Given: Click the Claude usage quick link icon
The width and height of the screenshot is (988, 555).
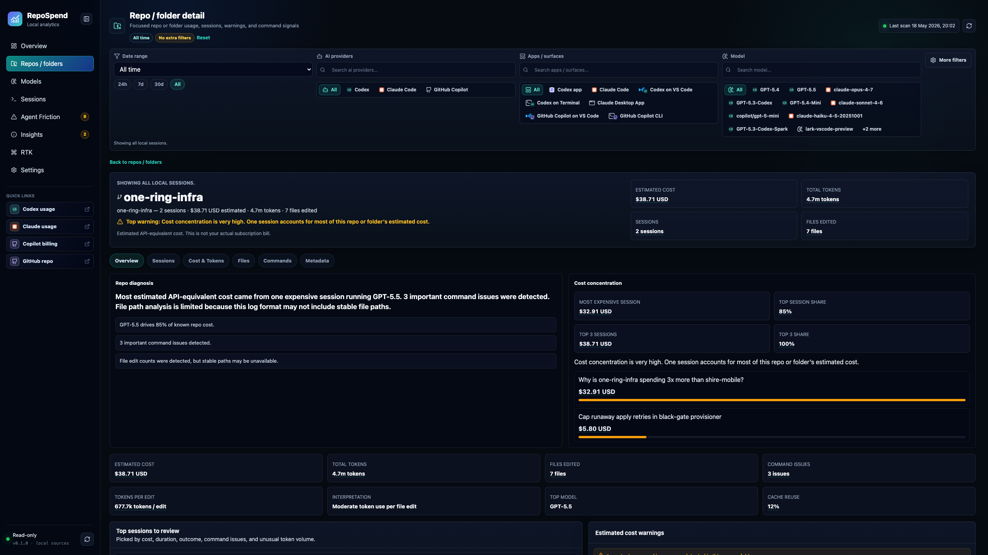Looking at the screenshot, I should [15, 227].
